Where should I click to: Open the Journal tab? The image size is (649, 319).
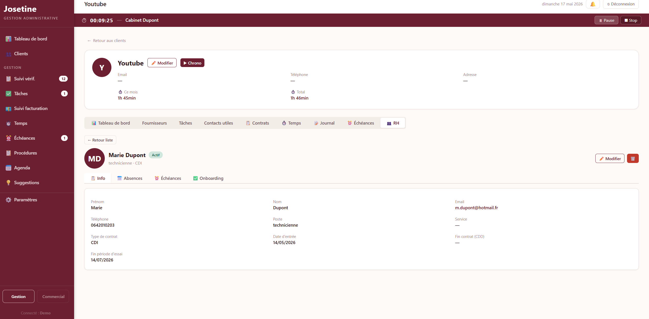324,123
